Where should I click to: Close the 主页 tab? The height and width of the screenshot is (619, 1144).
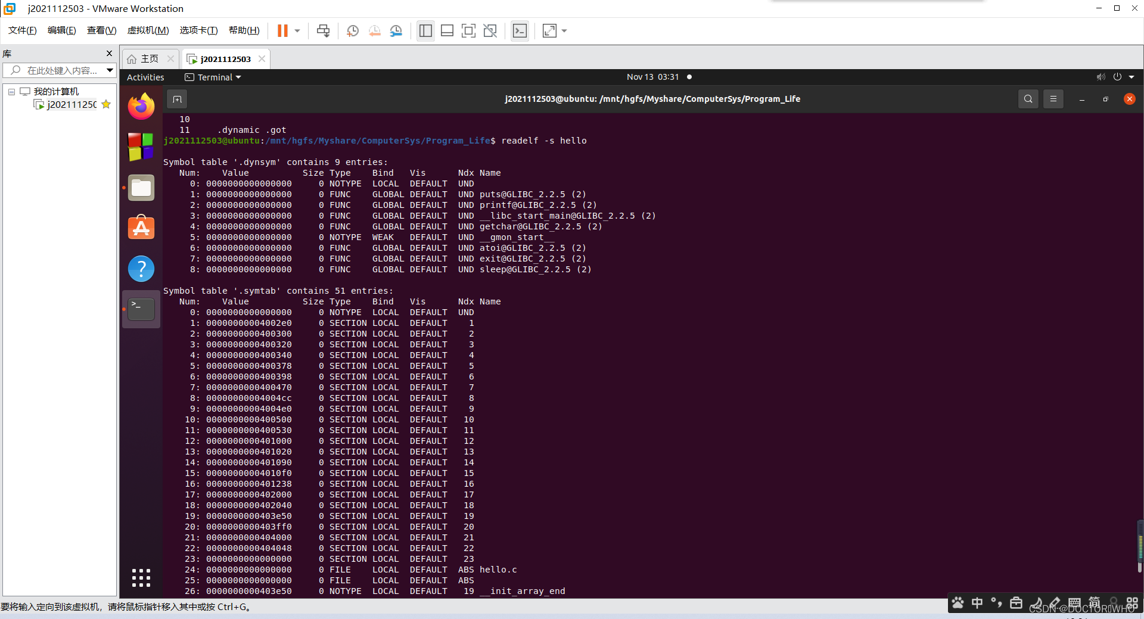[170, 59]
